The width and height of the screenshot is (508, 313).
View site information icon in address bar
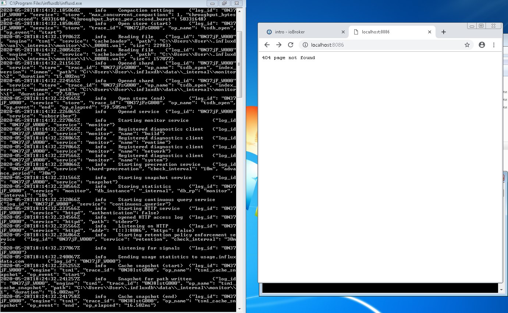pyautogui.click(x=305, y=45)
